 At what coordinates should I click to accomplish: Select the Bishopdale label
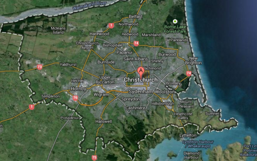tap(112, 45)
